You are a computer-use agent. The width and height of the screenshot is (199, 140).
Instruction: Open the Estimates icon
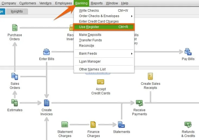[x=15, y=103]
